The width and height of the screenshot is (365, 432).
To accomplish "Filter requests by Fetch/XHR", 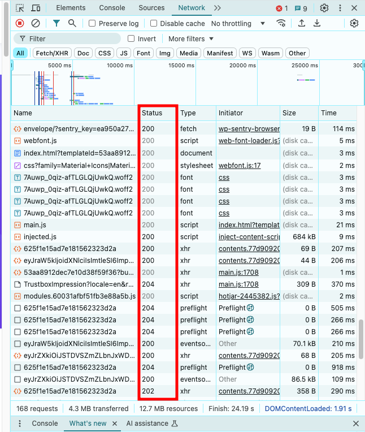I will (51, 53).
